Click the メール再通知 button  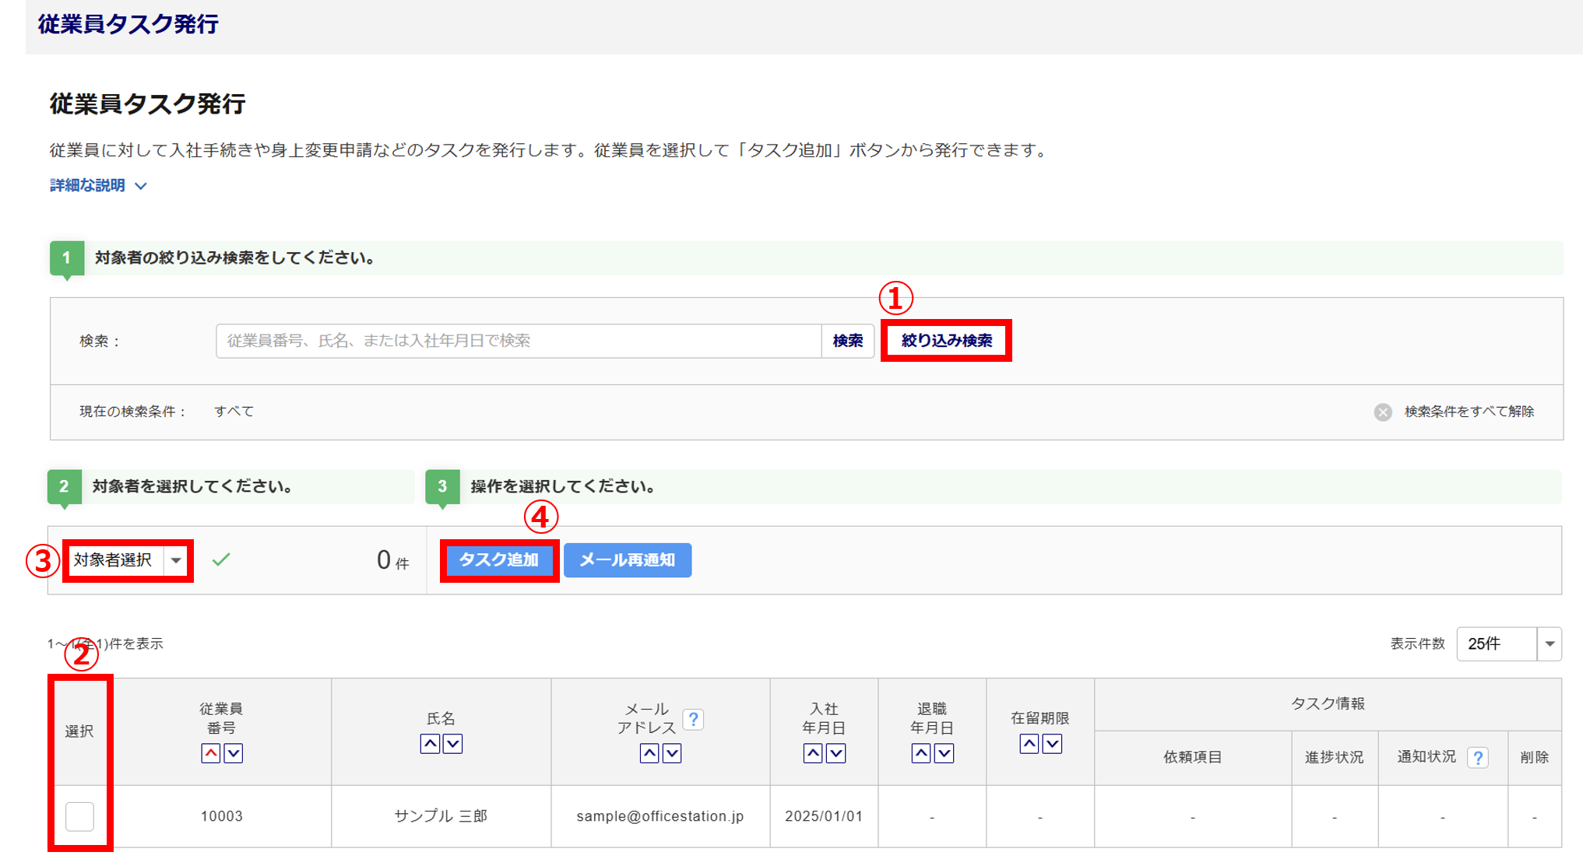[x=627, y=560]
